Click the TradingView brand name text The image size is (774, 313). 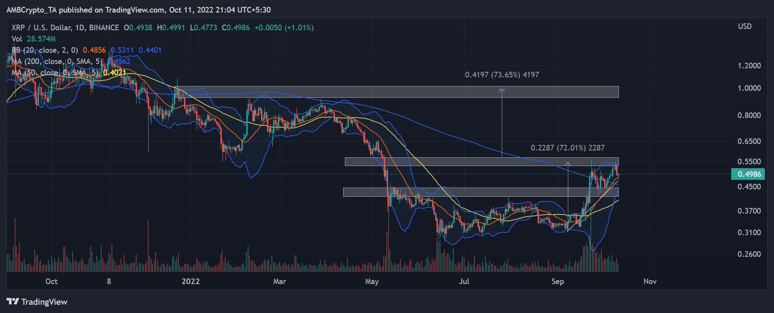point(45,302)
